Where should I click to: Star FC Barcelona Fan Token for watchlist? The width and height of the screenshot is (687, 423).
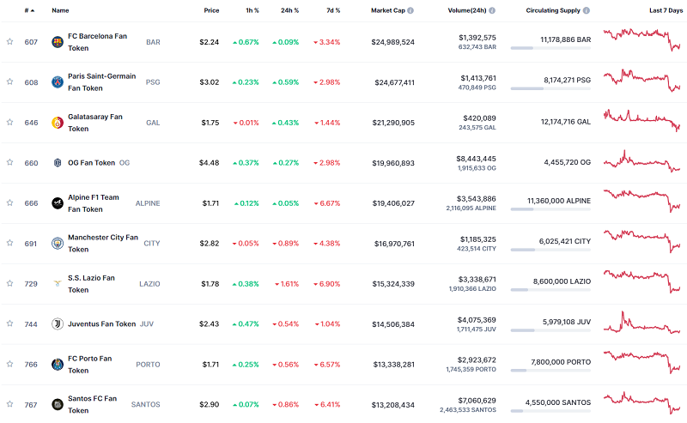[x=10, y=41]
